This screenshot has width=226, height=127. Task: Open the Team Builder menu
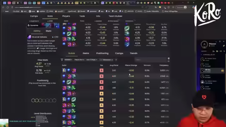click(115, 16)
